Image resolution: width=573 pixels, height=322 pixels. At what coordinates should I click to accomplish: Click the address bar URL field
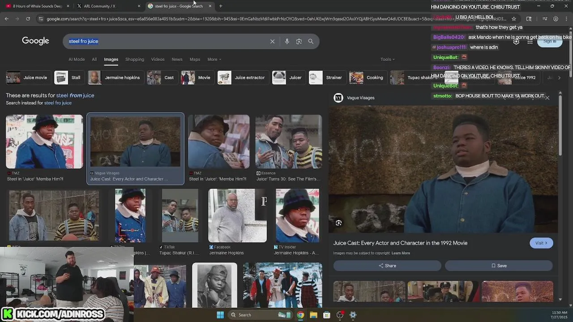point(276,19)
